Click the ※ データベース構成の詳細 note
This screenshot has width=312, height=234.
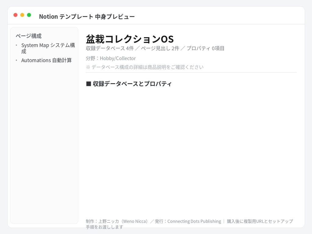tap(145, 67)
